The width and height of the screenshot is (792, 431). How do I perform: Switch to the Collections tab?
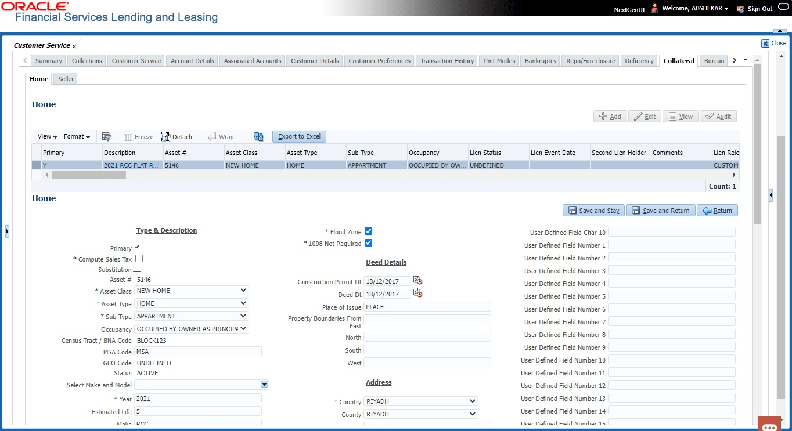click(87, 61)
